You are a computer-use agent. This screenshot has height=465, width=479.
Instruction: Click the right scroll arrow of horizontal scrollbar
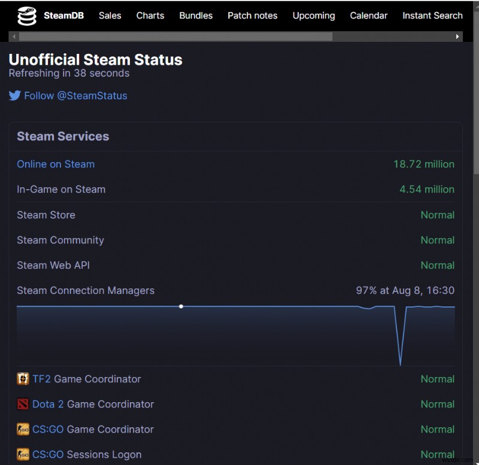pyautogui.click(x=457, y=37)
